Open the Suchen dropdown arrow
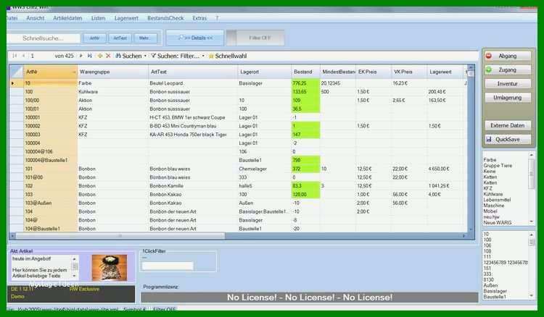The height and width of the screenshot is (317, 544). [145, 56]
